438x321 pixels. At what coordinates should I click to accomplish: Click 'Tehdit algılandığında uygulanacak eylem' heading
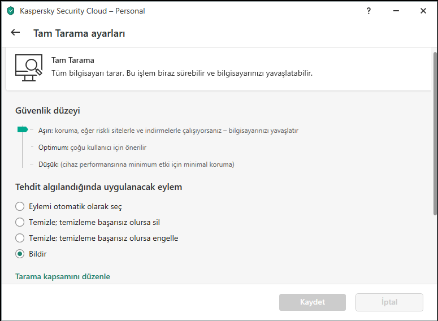tap(98, 187)
